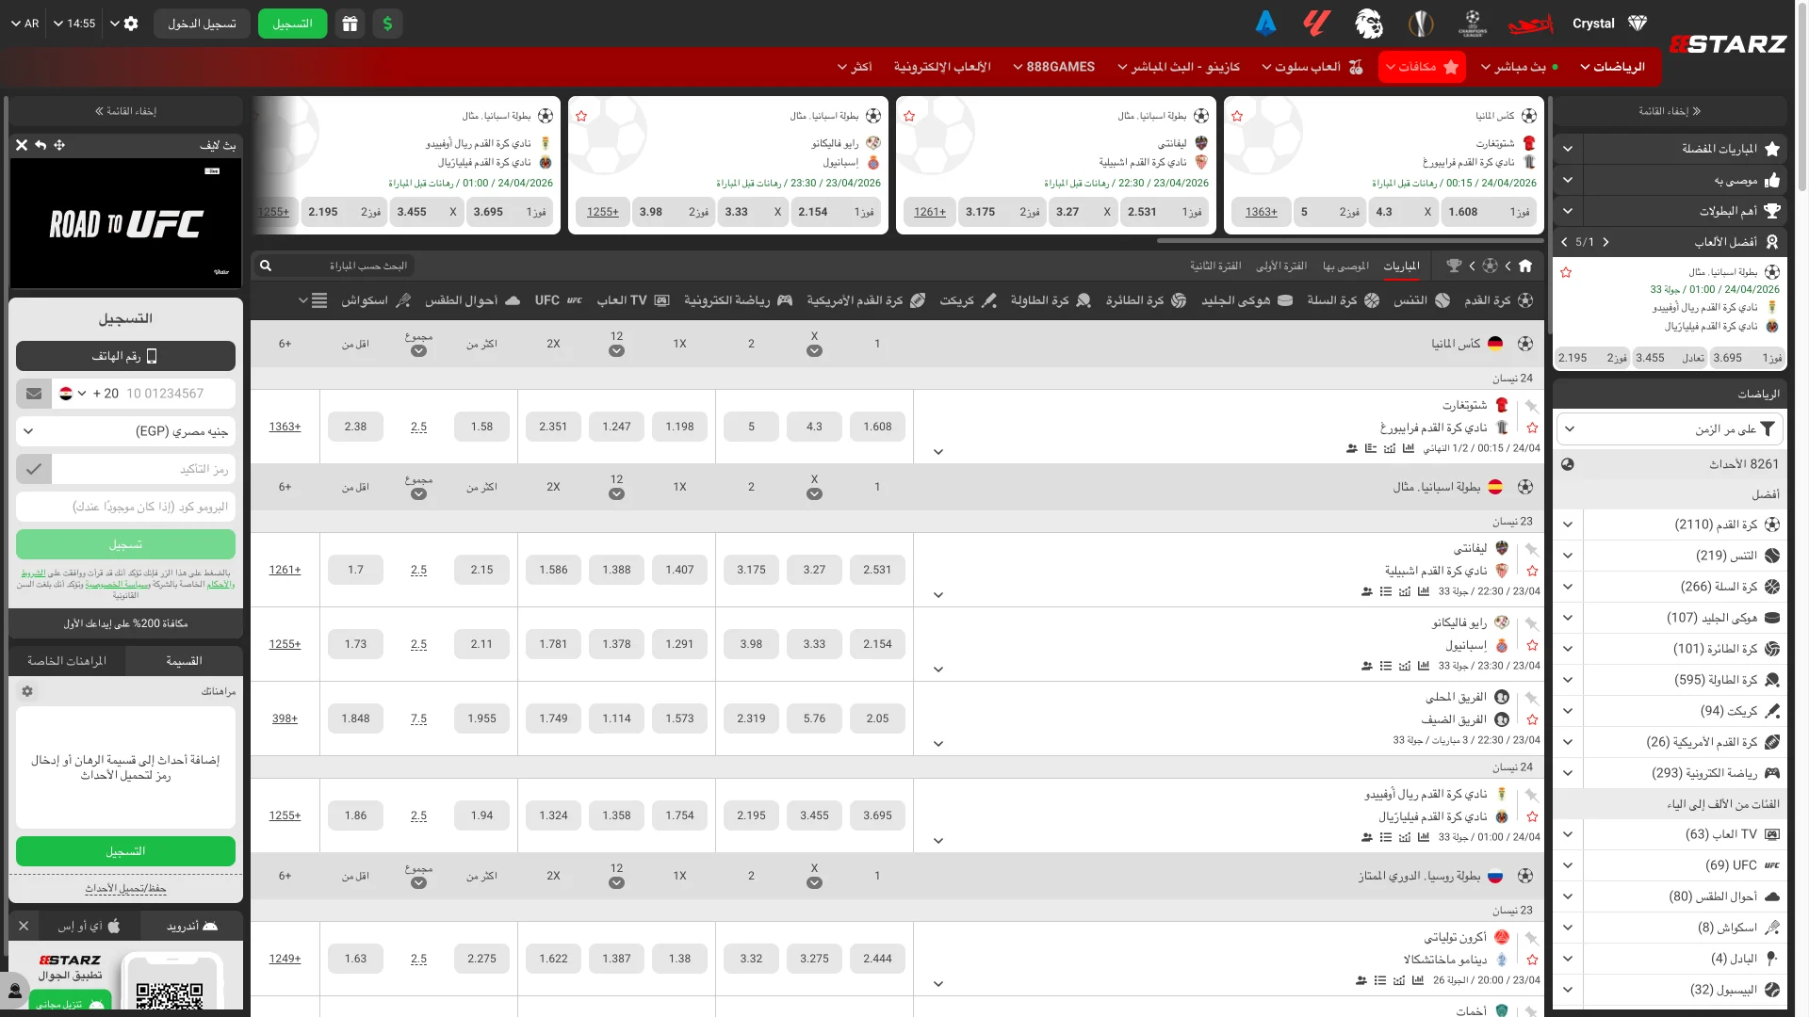
Task: Favorite the Akron Togliatti match star
Action: (x=1532, y=960)
